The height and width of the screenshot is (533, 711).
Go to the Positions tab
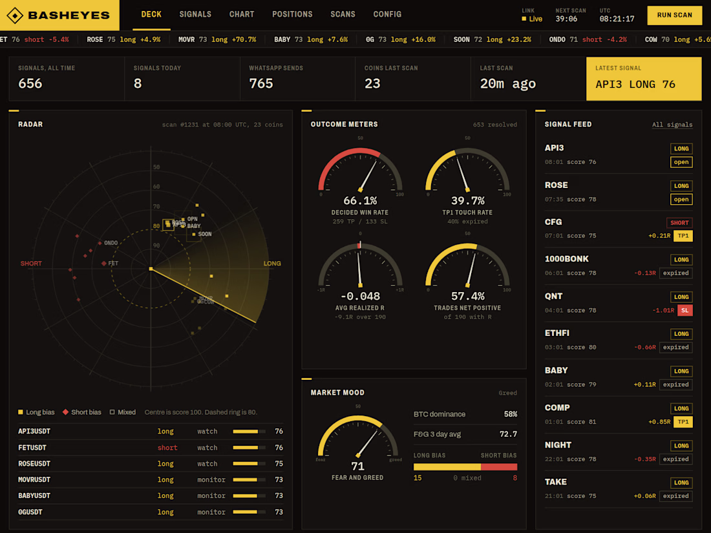pyautogui.click(x=292, y=14)
